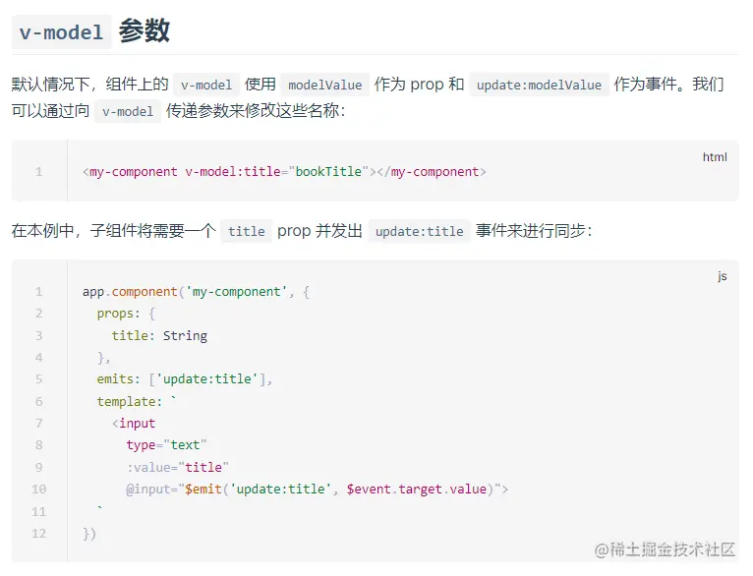Click the @input $emit code line
753x576 pixels.
317,489
